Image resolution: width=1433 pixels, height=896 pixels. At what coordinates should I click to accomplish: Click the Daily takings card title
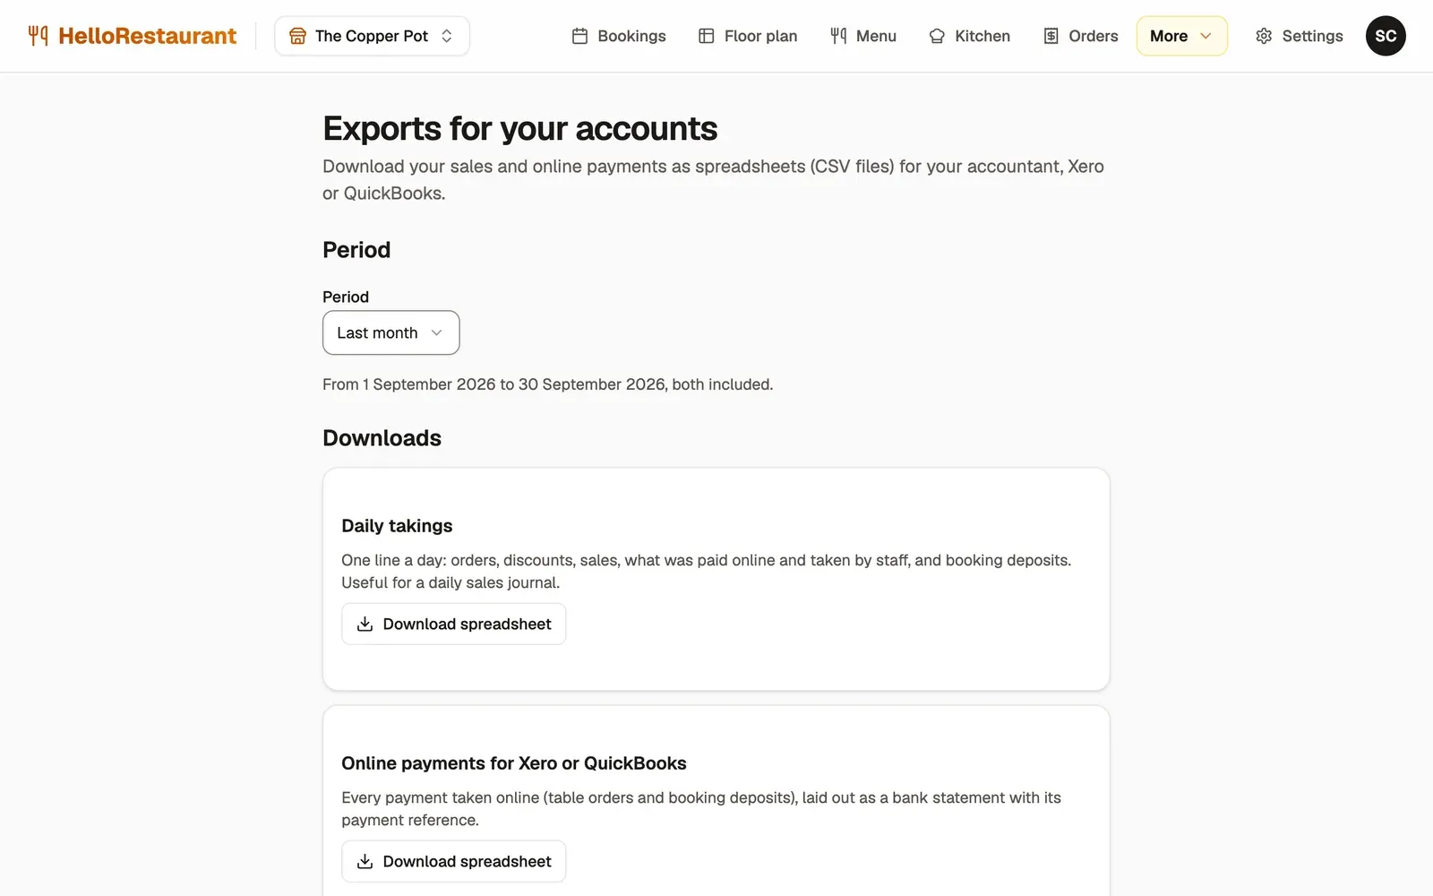[x=397, y=526]
